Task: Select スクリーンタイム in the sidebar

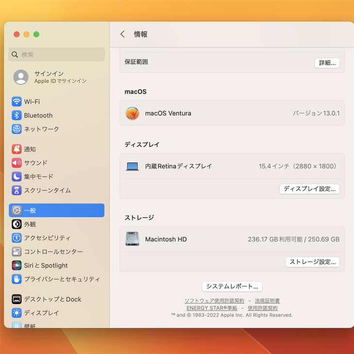Action: pos(56,190)
